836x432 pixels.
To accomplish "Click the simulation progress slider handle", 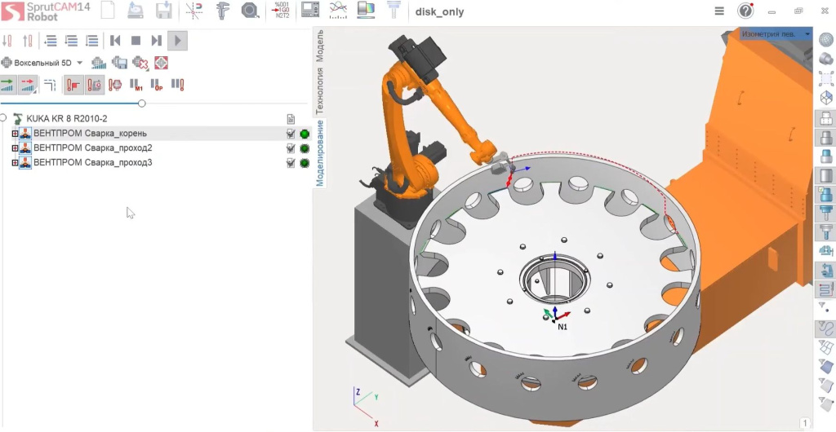I will [142, 104].
